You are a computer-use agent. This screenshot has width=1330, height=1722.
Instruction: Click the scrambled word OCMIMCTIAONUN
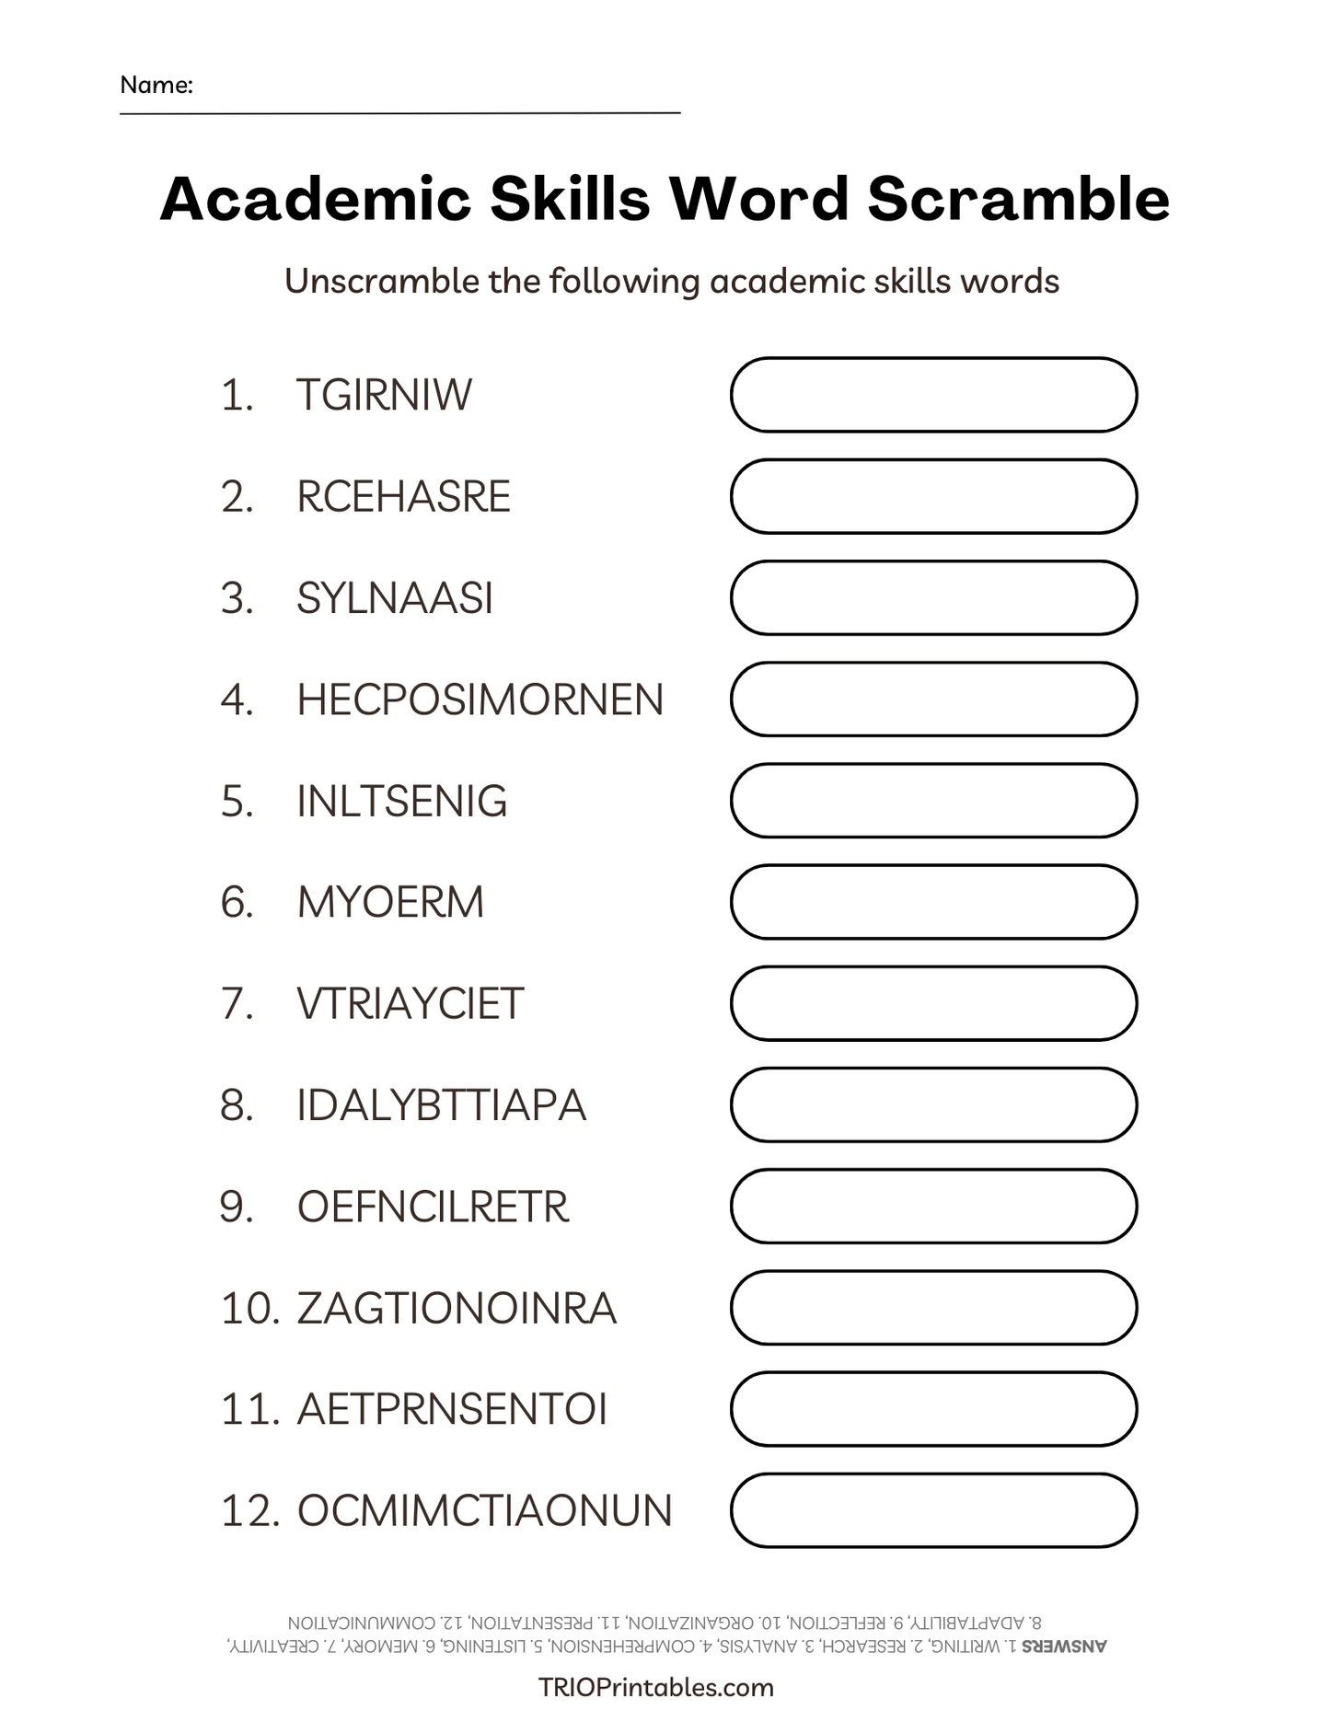pyautogui.click(x=484, y=1510)
